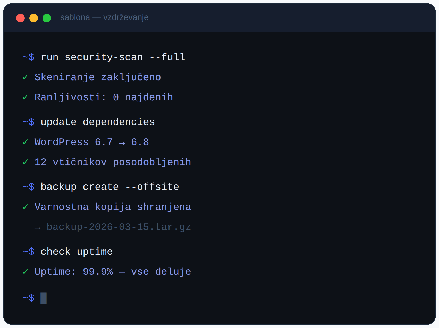The height and width of the screenshot is (328, 439).
Task: Click checkmark beside WordPress 6.7 → 6.8
Action: (25, 142)
